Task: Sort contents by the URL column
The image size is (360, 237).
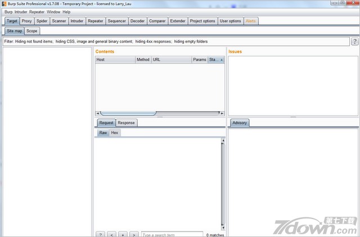Action: (171, 60)
